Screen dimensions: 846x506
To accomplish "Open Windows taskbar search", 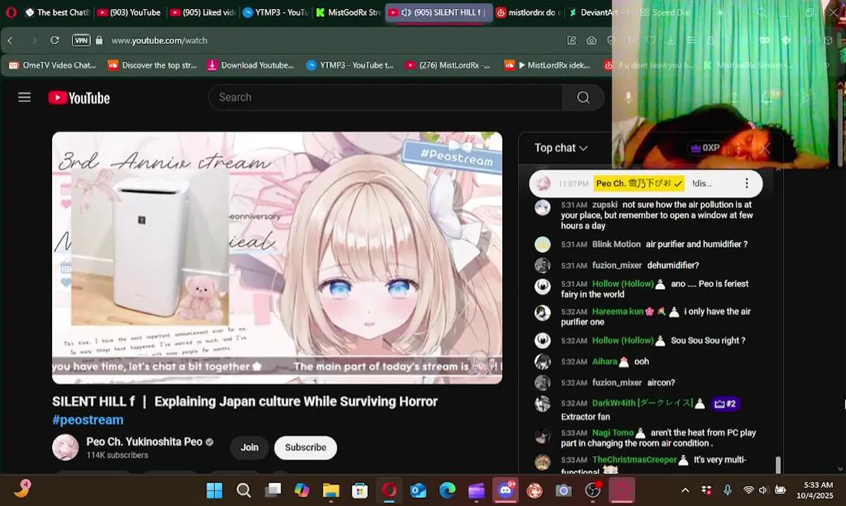I will (x=244, y=490).
